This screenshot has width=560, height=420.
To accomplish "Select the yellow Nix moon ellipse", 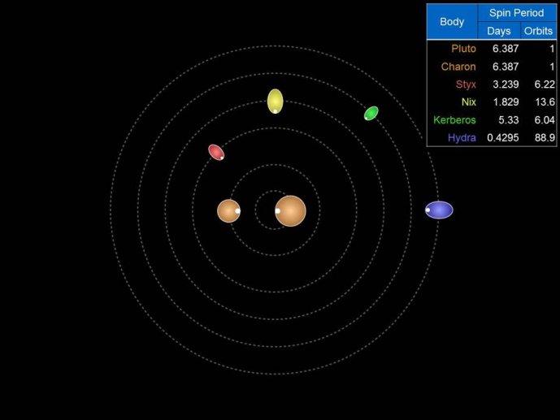I will tap(276, 102).
